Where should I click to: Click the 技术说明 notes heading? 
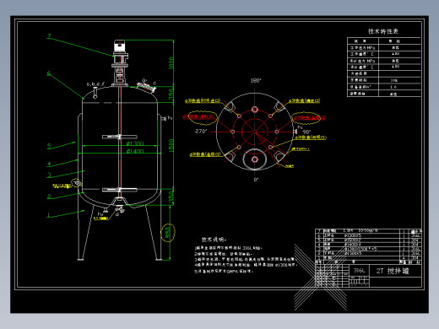coord(214,240)
